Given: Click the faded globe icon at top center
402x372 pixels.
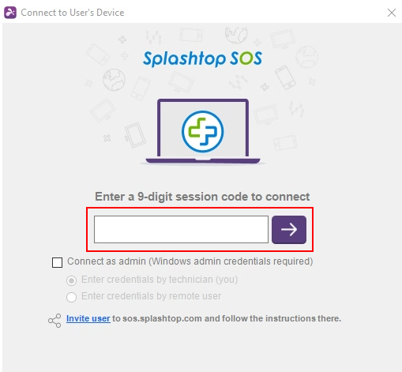Looking at the screenshot, I should [x=236, y=34].
